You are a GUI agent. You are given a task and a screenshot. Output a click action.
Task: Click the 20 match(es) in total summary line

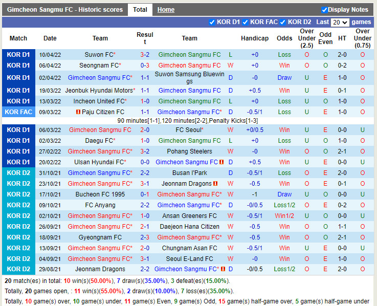coord(117,281)
